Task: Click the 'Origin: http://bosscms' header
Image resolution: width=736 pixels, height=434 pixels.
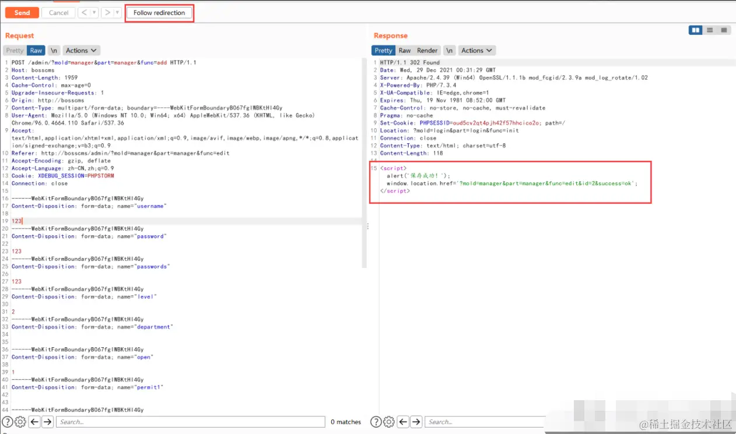Action: tap(48, 100)
